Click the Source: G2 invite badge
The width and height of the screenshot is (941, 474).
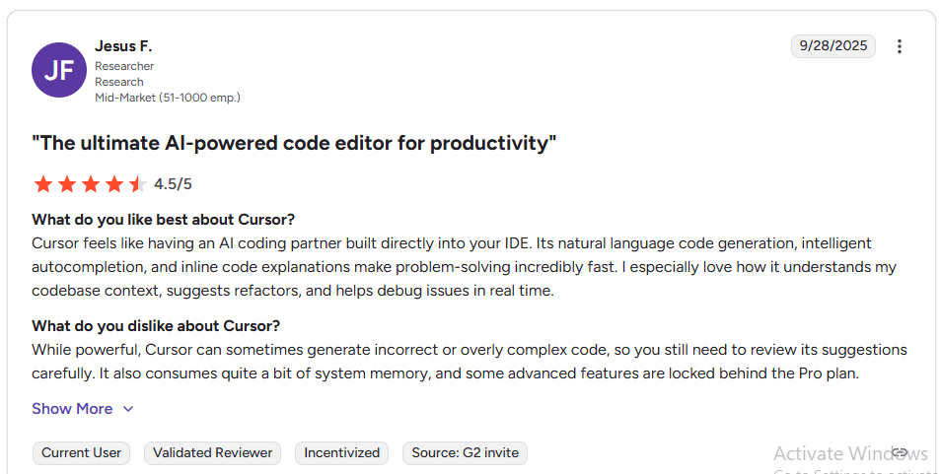(x=466, y=453)
